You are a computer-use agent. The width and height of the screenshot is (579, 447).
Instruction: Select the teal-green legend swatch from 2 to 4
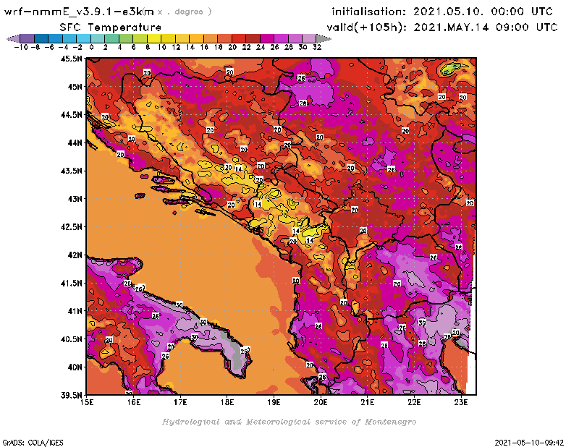[111, 38]
